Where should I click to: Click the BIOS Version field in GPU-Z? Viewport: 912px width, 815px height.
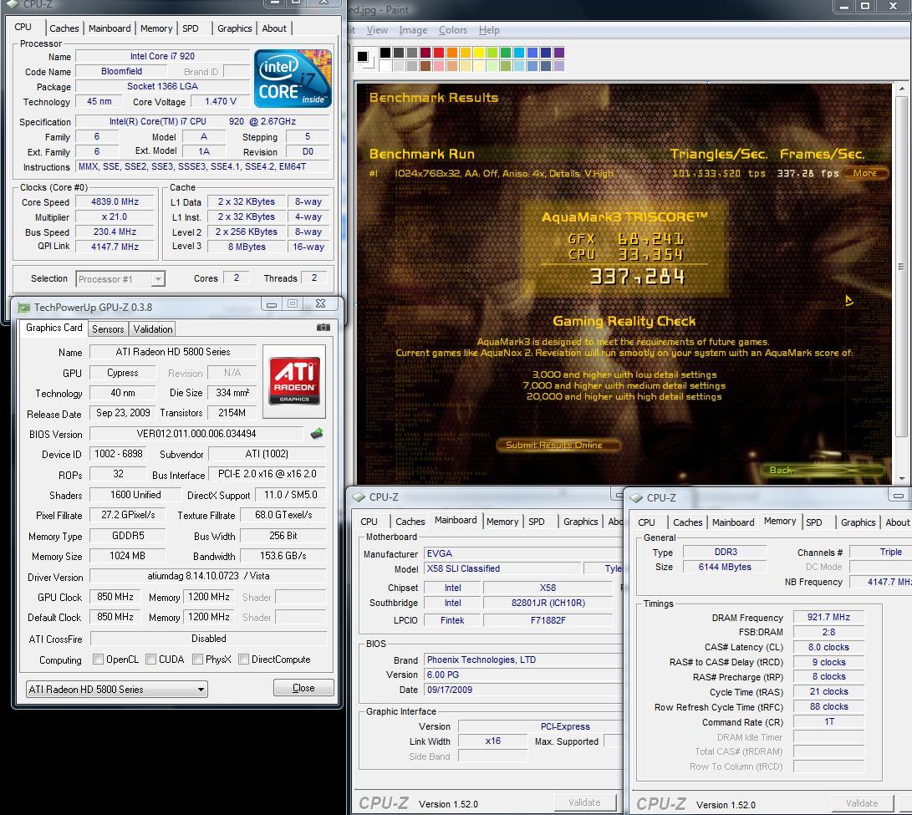pos(196,434)
